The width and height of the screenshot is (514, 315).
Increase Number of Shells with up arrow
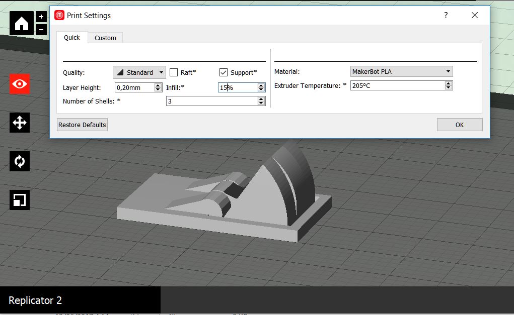tap(261, 99)
